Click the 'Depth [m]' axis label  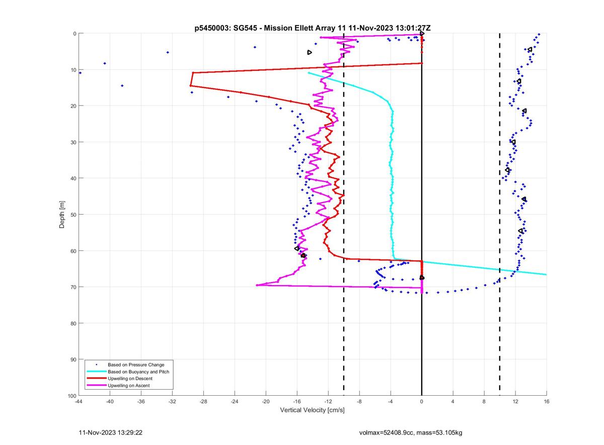click(x=62, y=215)
